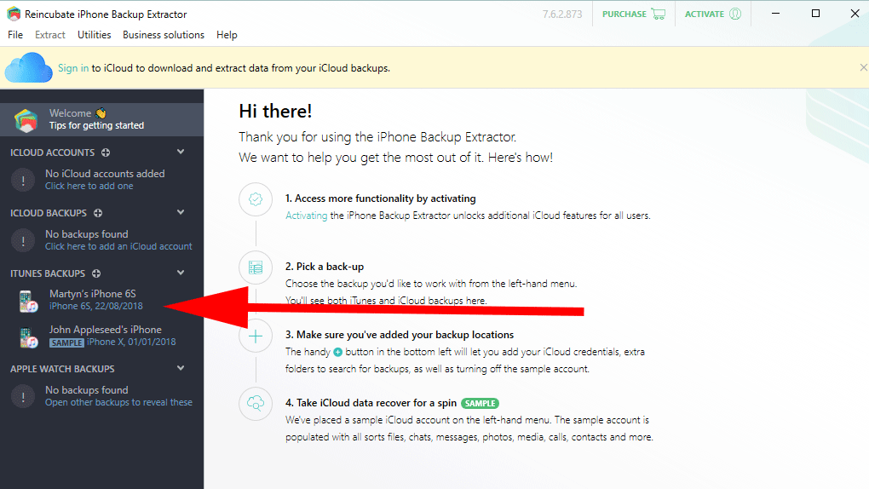869x489 pixels.
Task: Open the Business solutions menu
Action: point(164,35)
